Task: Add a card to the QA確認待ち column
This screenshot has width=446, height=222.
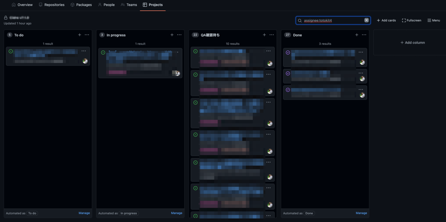Action: click(x=265, y=35)
